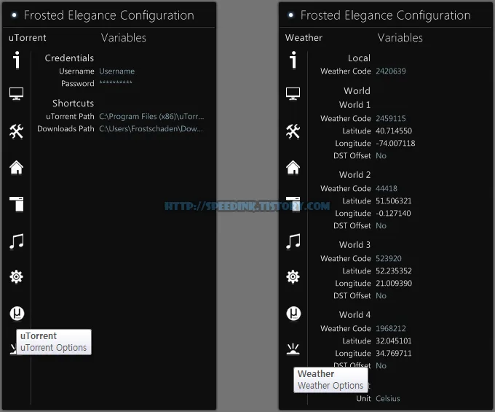495x412 pixels.
Task: Toggle World 4 DST Offset value
Action: (381, 365)
